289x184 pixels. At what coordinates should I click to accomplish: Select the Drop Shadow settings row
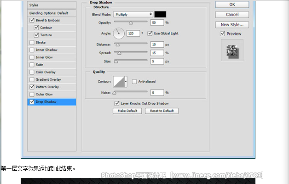click(52, 102)
